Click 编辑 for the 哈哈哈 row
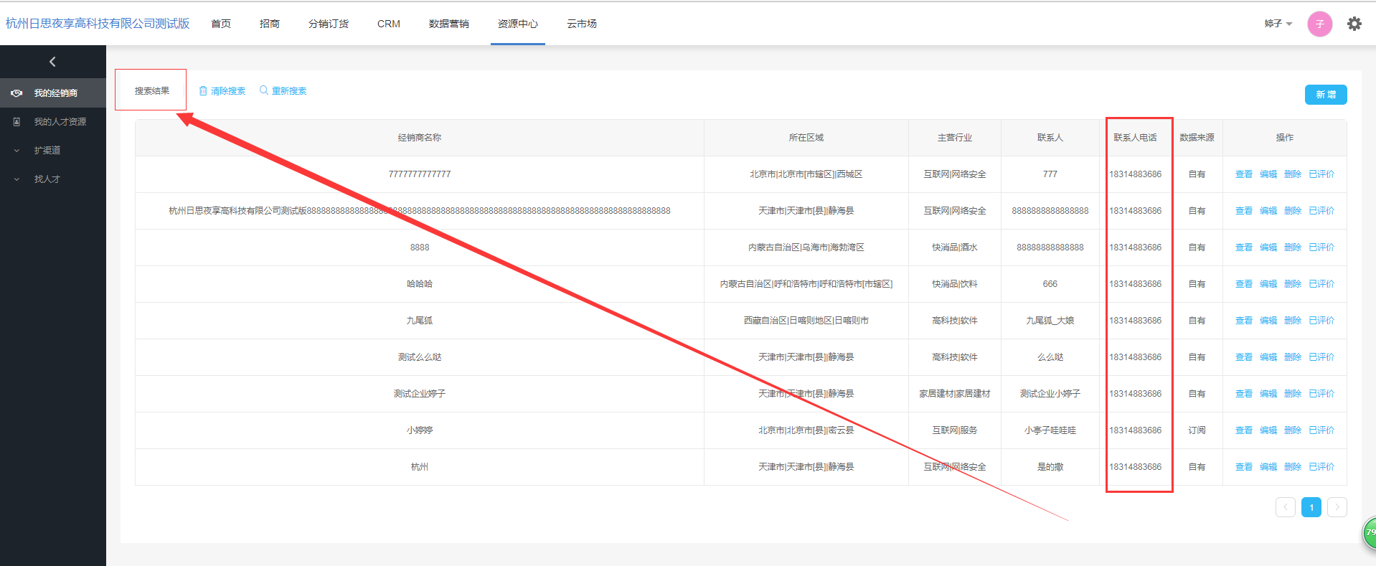The image size is (1376, 566). click(1268, 284)
